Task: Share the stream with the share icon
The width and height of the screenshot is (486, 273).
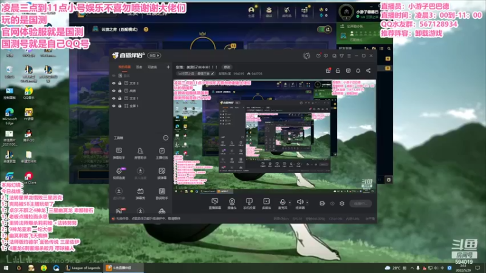Action: click(368, 70)
